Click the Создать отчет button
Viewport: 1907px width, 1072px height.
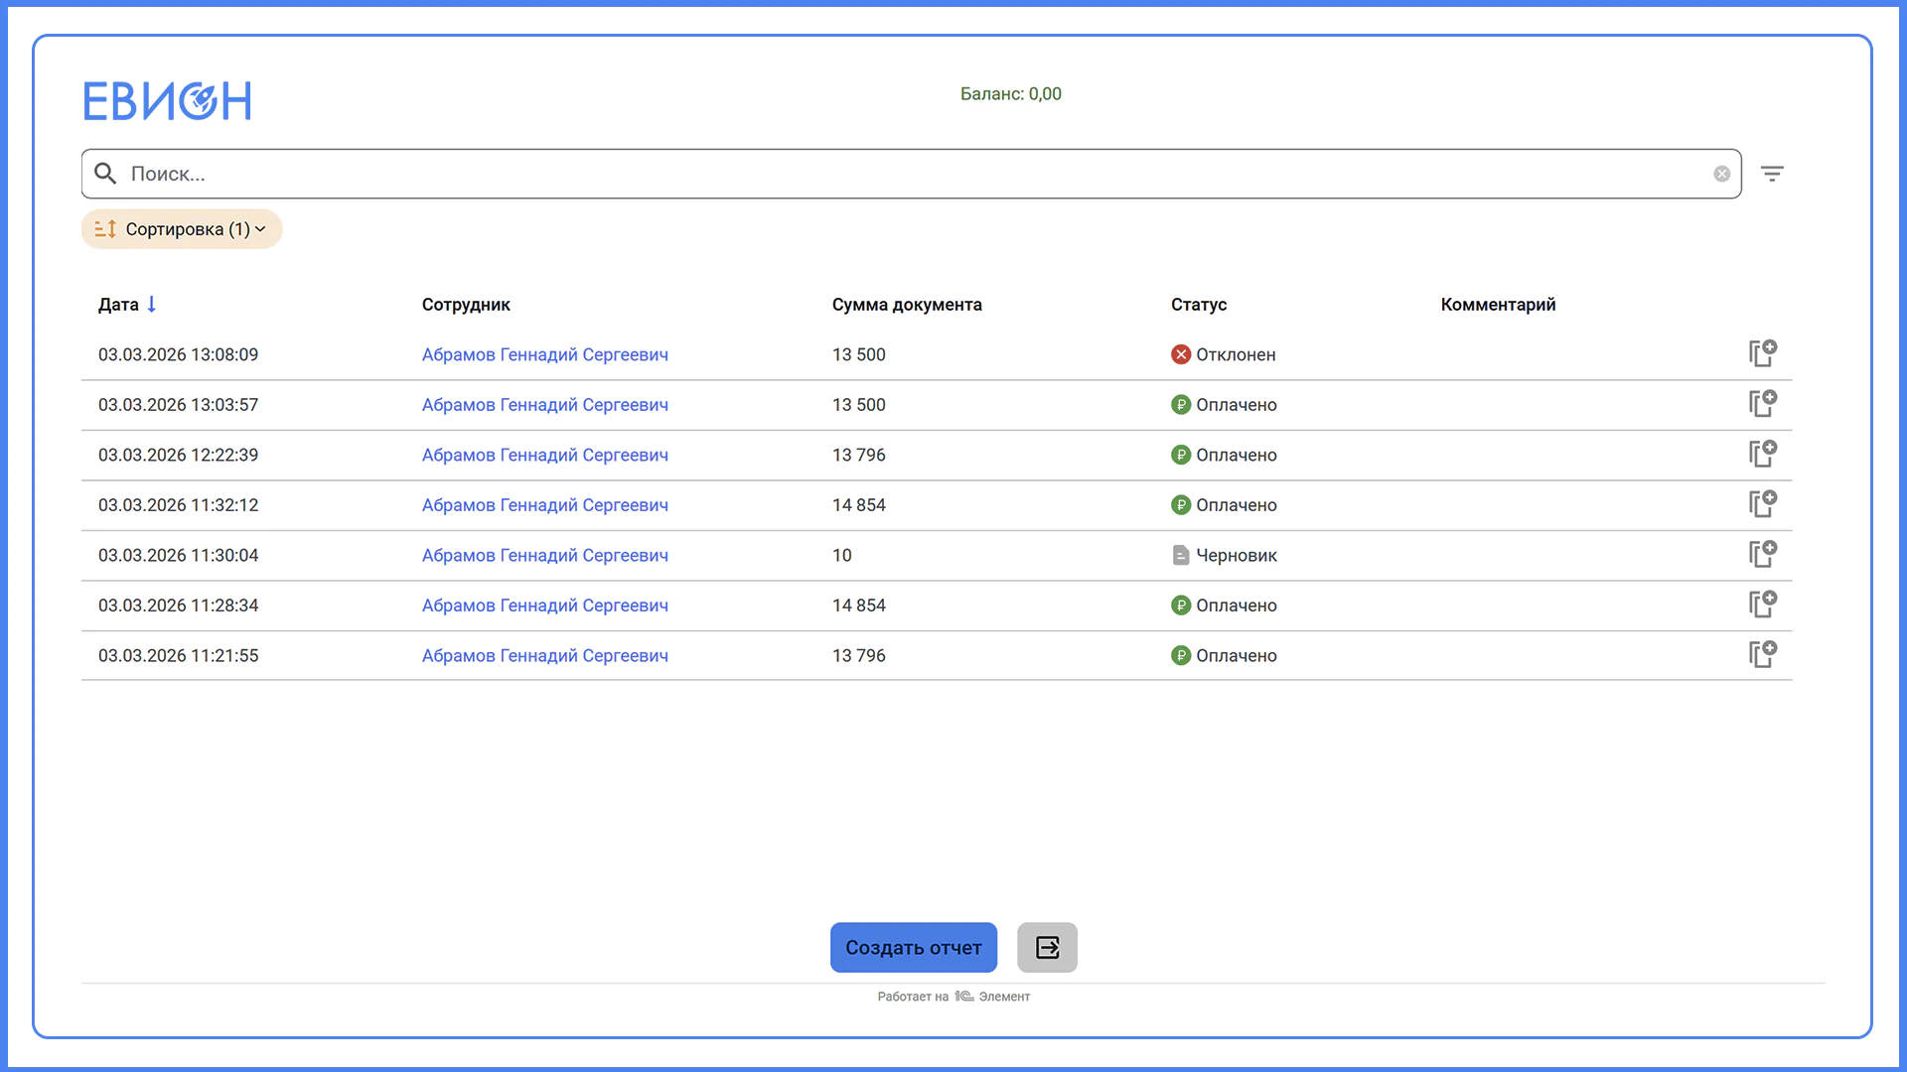tap(914, 947)
